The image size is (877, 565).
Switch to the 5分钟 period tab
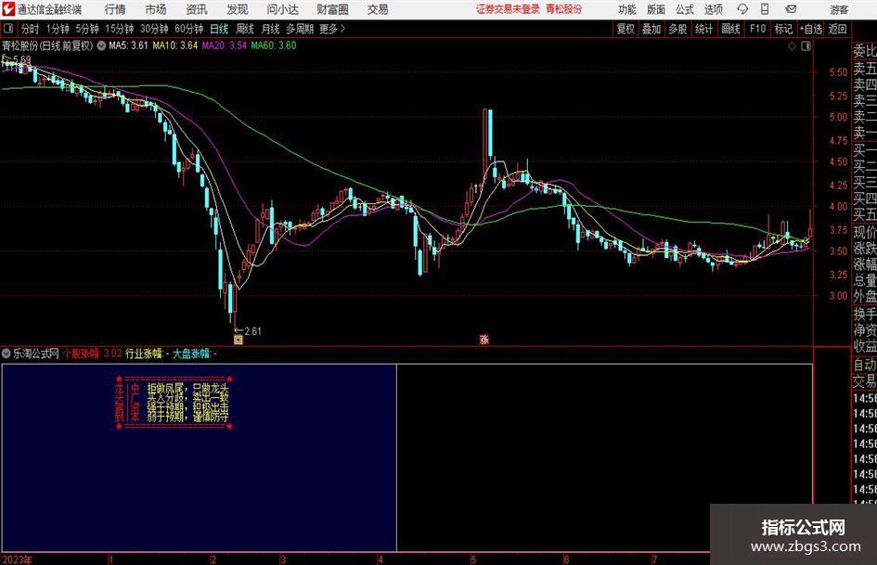87,29
